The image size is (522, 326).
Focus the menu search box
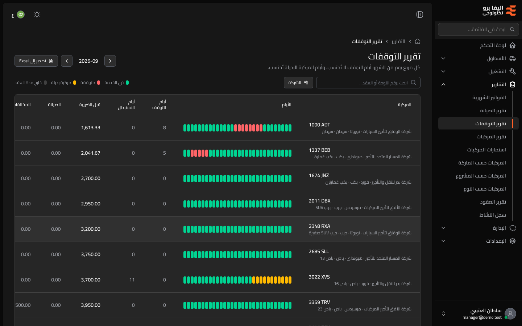coord(478,29)
